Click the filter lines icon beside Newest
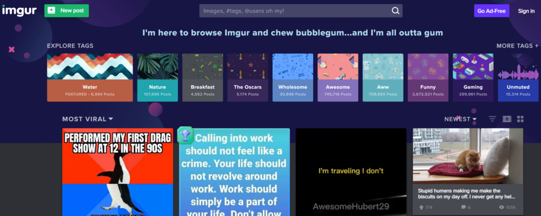This screenshot has width=541, height=216. coord(492,119)
